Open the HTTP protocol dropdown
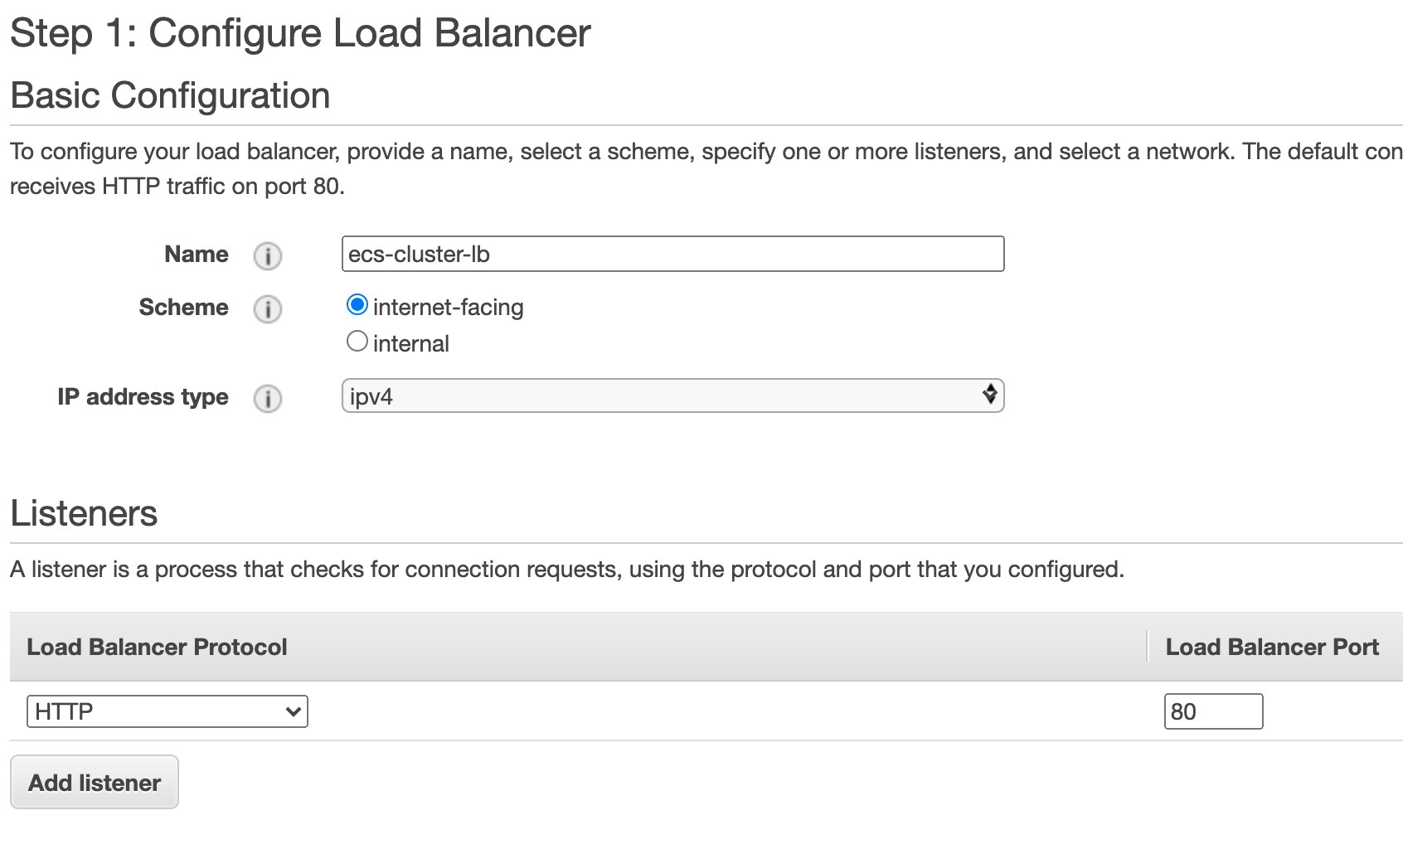The width and height of the screenshot is (1403, 854). 167,711
